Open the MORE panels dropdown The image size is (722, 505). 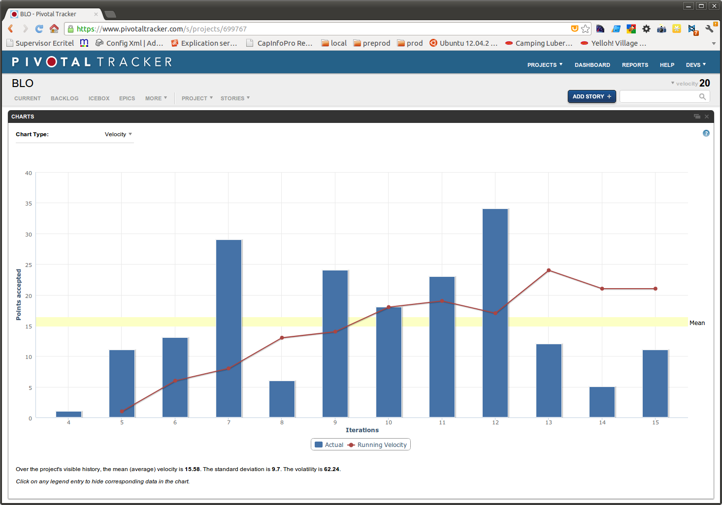(x=156, y=98)
